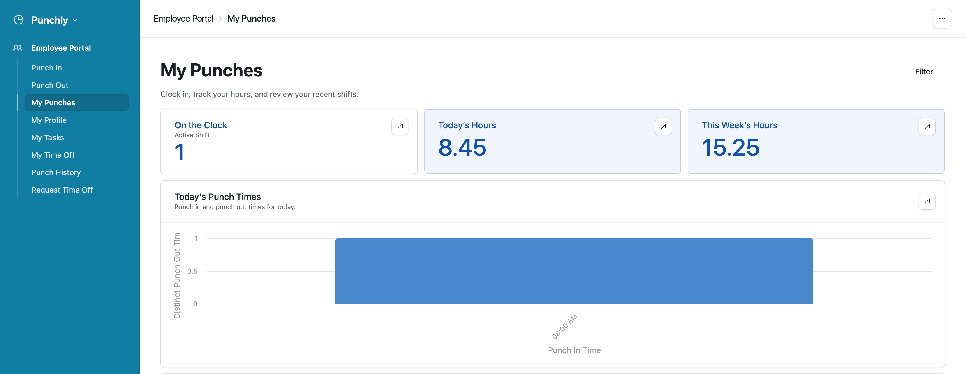Open My Profile from sidebar
This screenshot has height=374, width=965.
click(49, 120)
